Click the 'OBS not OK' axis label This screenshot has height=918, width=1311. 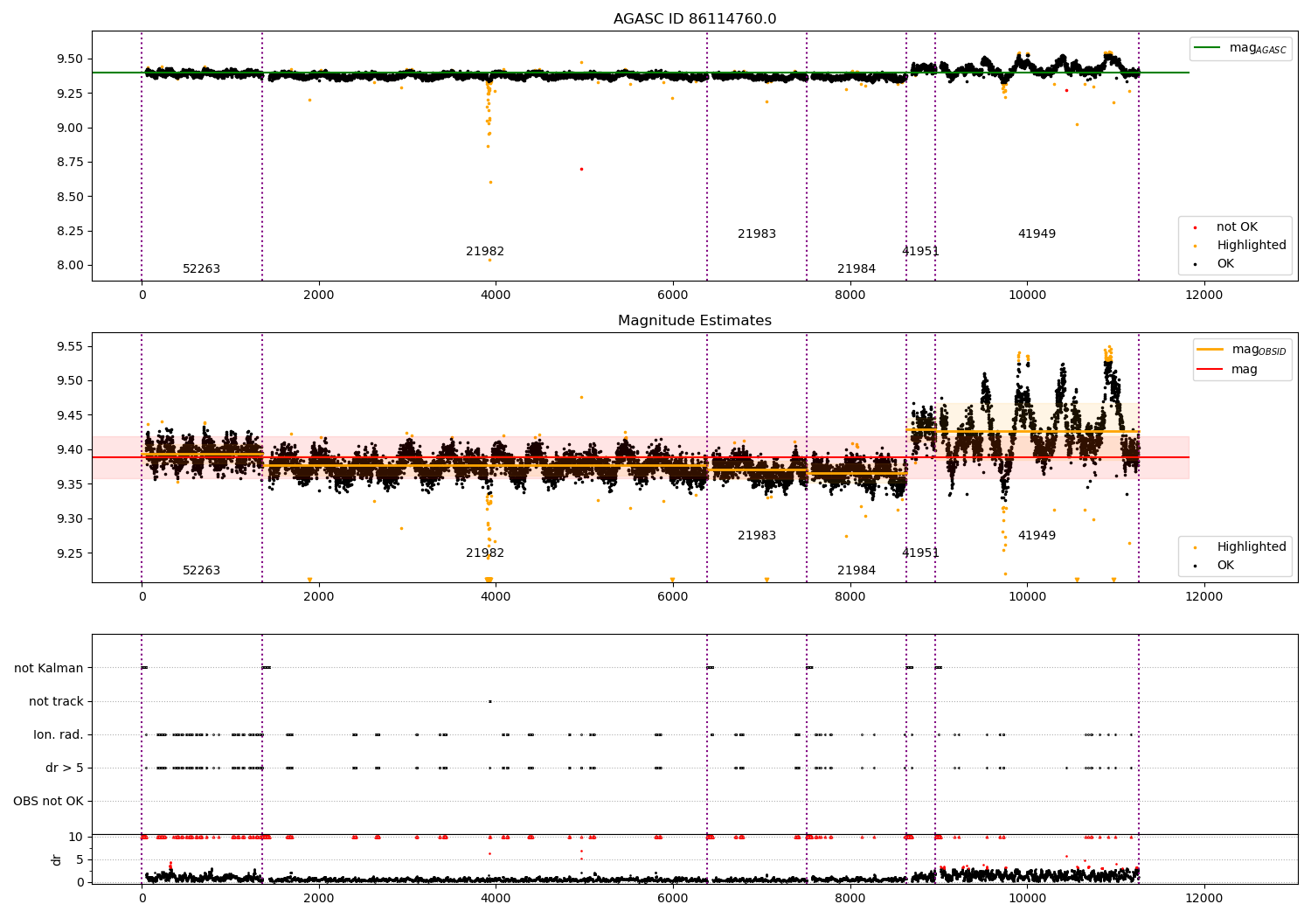[x=48, y=801]
